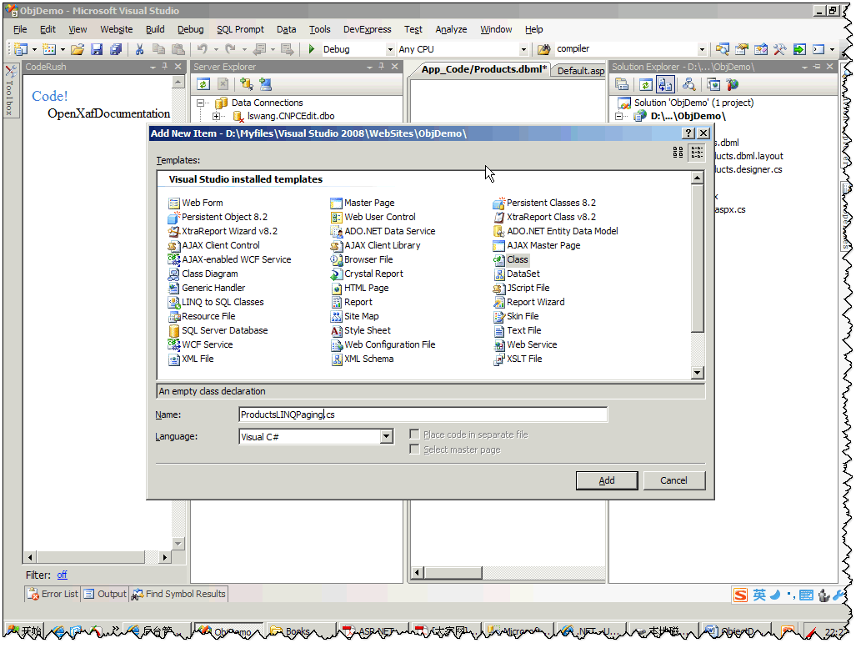Open the DevExpress menu
The width and height of the screenshot is (861, 648).
point(367,30)
